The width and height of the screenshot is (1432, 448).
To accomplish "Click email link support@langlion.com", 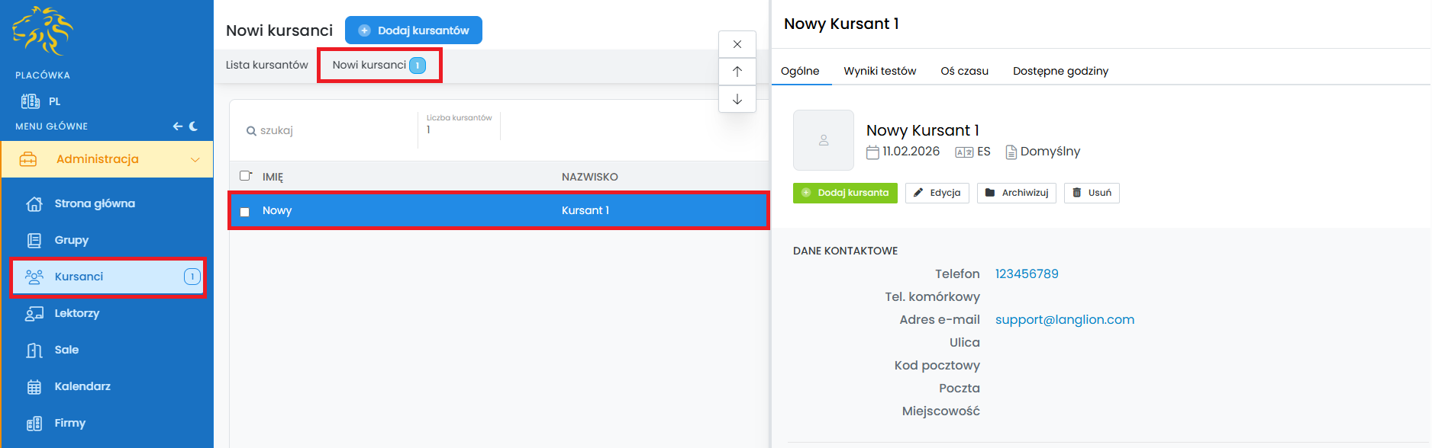I will (x=1064, y=319).
